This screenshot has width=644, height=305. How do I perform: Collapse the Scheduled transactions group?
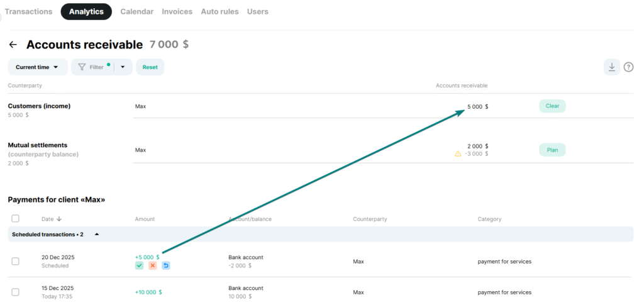[x=97, y=234]
